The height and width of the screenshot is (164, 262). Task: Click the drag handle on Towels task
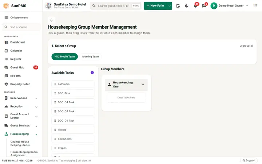[x=55, y=130]
